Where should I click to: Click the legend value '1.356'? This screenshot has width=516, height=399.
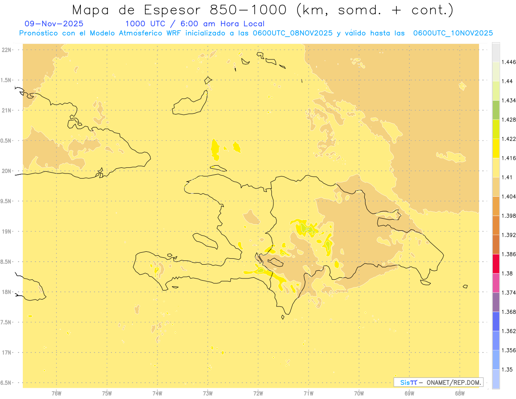509,350
